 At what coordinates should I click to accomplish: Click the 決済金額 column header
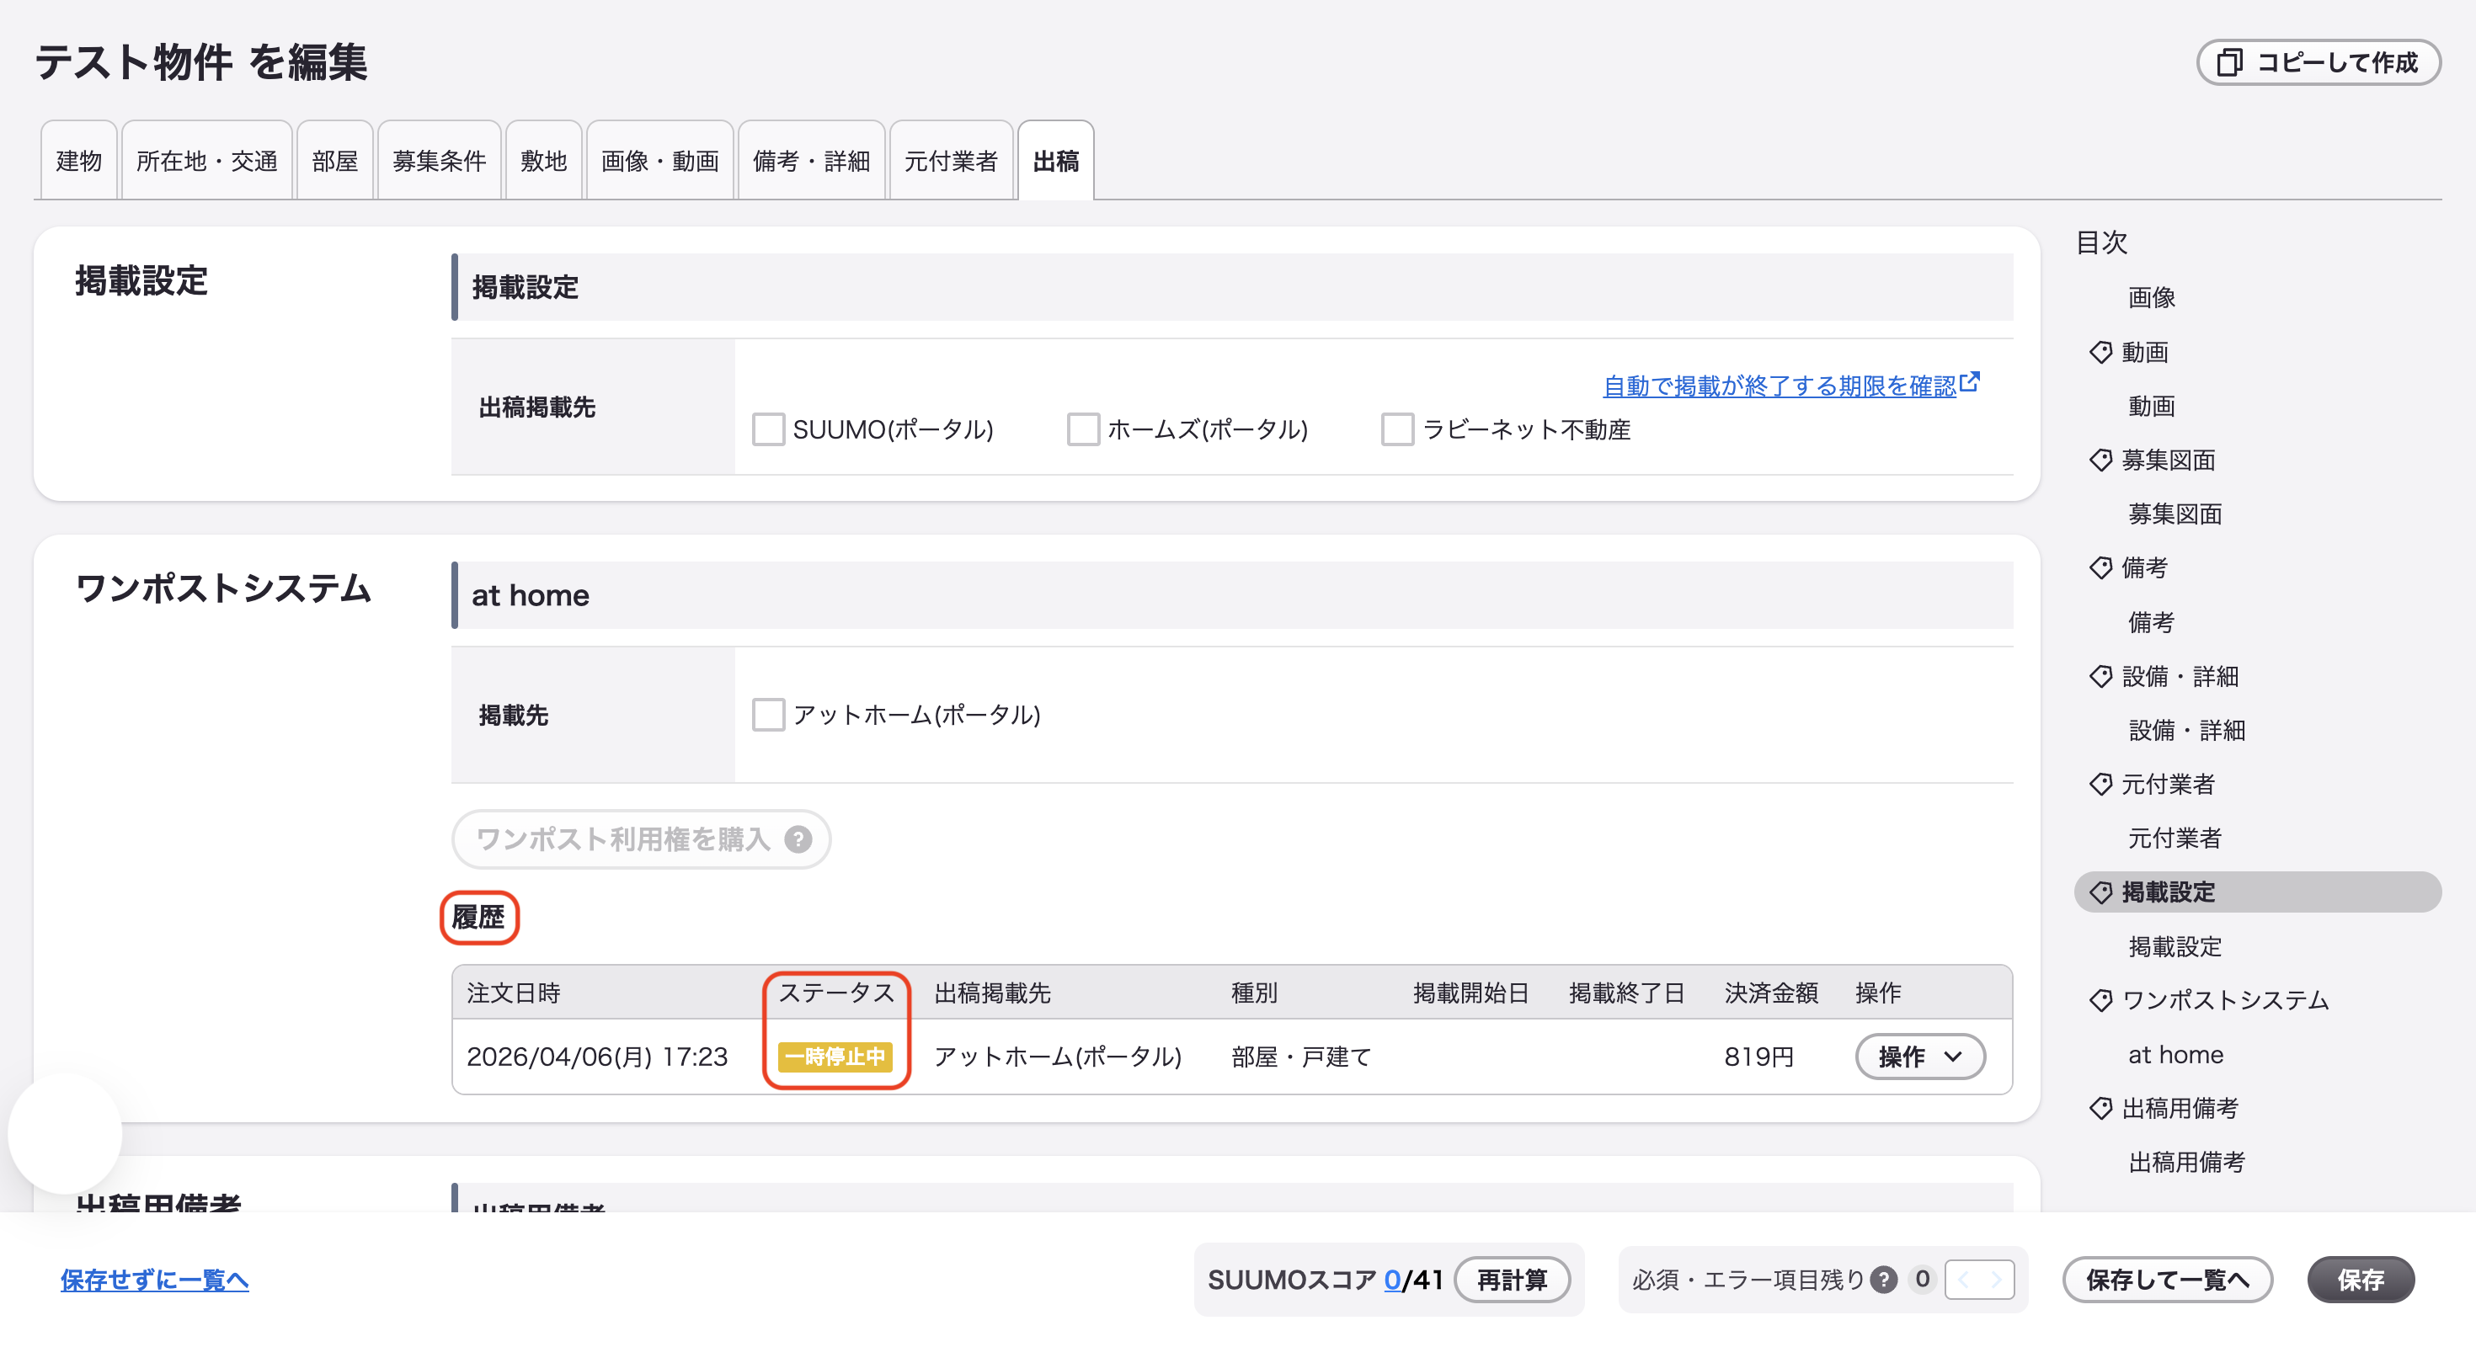point(1770,993)
